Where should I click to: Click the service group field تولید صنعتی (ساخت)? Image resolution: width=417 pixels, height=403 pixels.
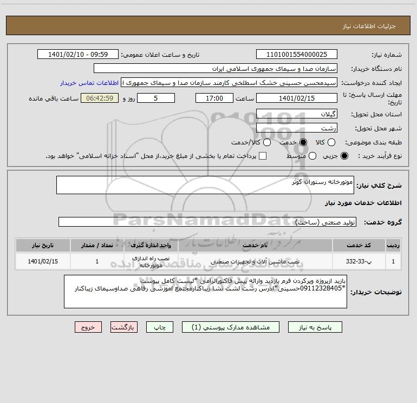tap(207, 222)
